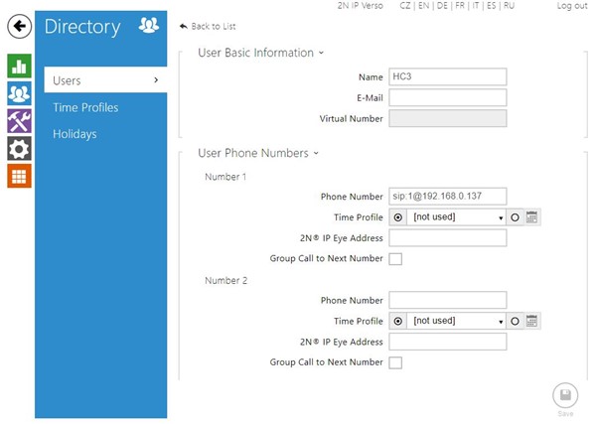Open Number 2 Time Profile dropdown

click(457, 321)
